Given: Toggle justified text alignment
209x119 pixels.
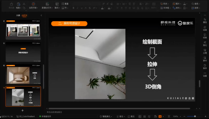Looking at the screenshot, I should [x=130, y=8].
